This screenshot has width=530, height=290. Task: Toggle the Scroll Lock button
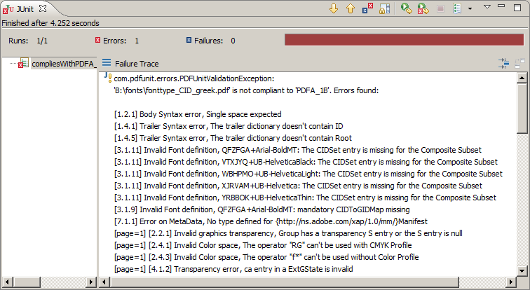click(x=385, y=8)
